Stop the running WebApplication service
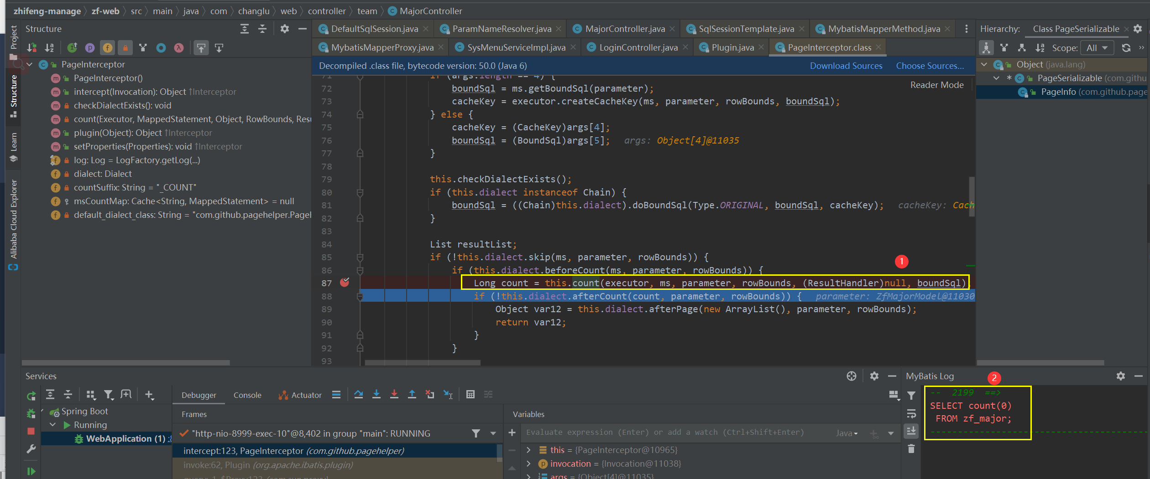Viewport: 1150px width, 479px height. pos(31,431)
